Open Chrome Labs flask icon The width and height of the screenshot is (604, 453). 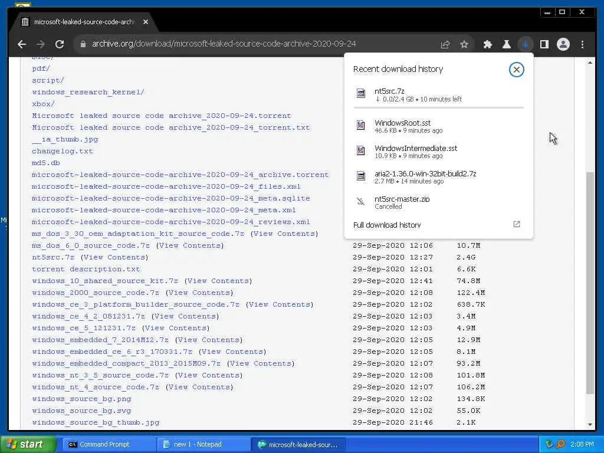click(x=507, y=44)
